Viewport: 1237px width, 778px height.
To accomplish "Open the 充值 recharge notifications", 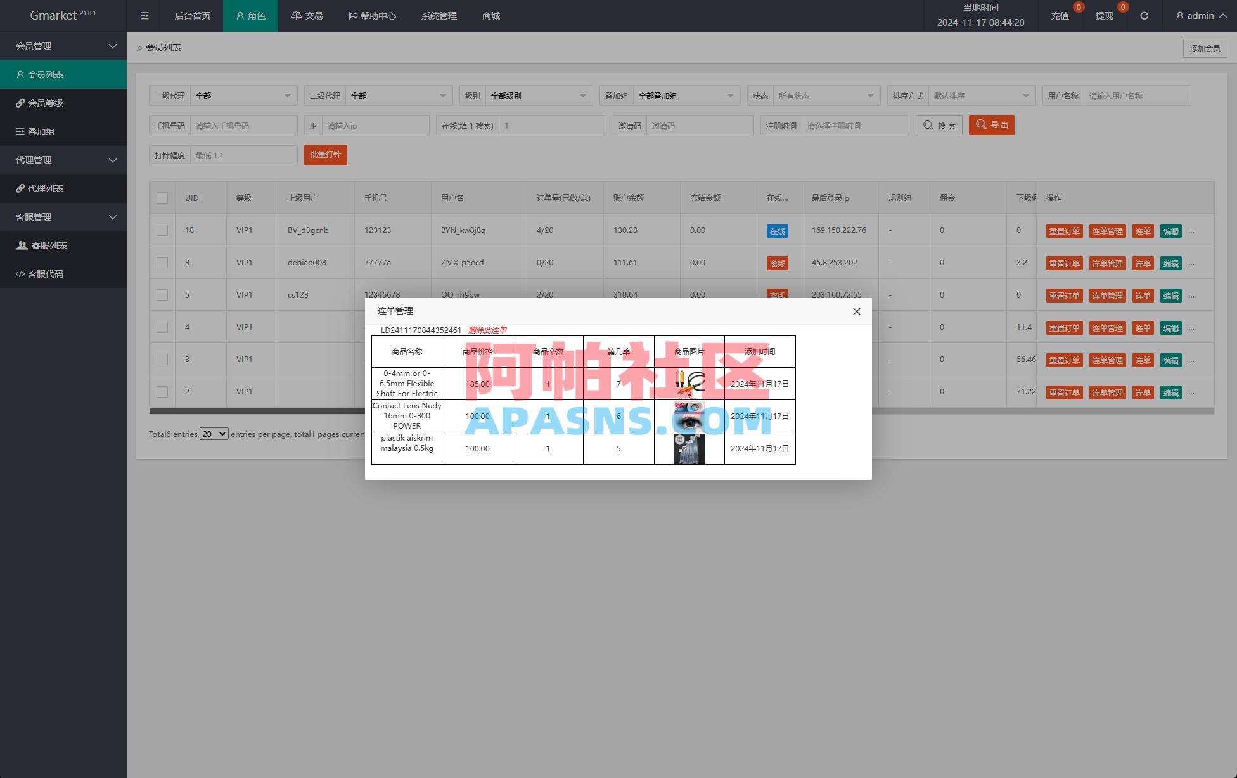I will (1059, 16).
